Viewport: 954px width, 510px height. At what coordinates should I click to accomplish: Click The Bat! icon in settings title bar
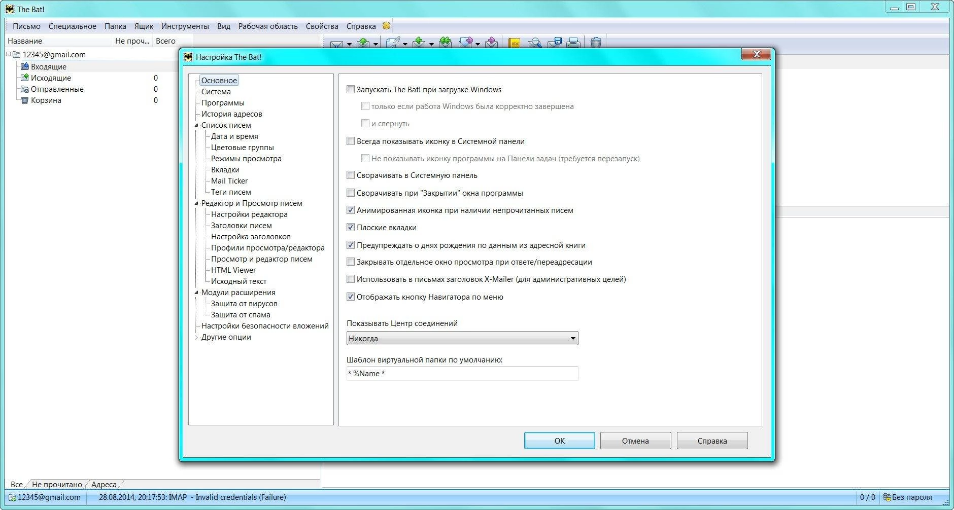coord(188,57)
